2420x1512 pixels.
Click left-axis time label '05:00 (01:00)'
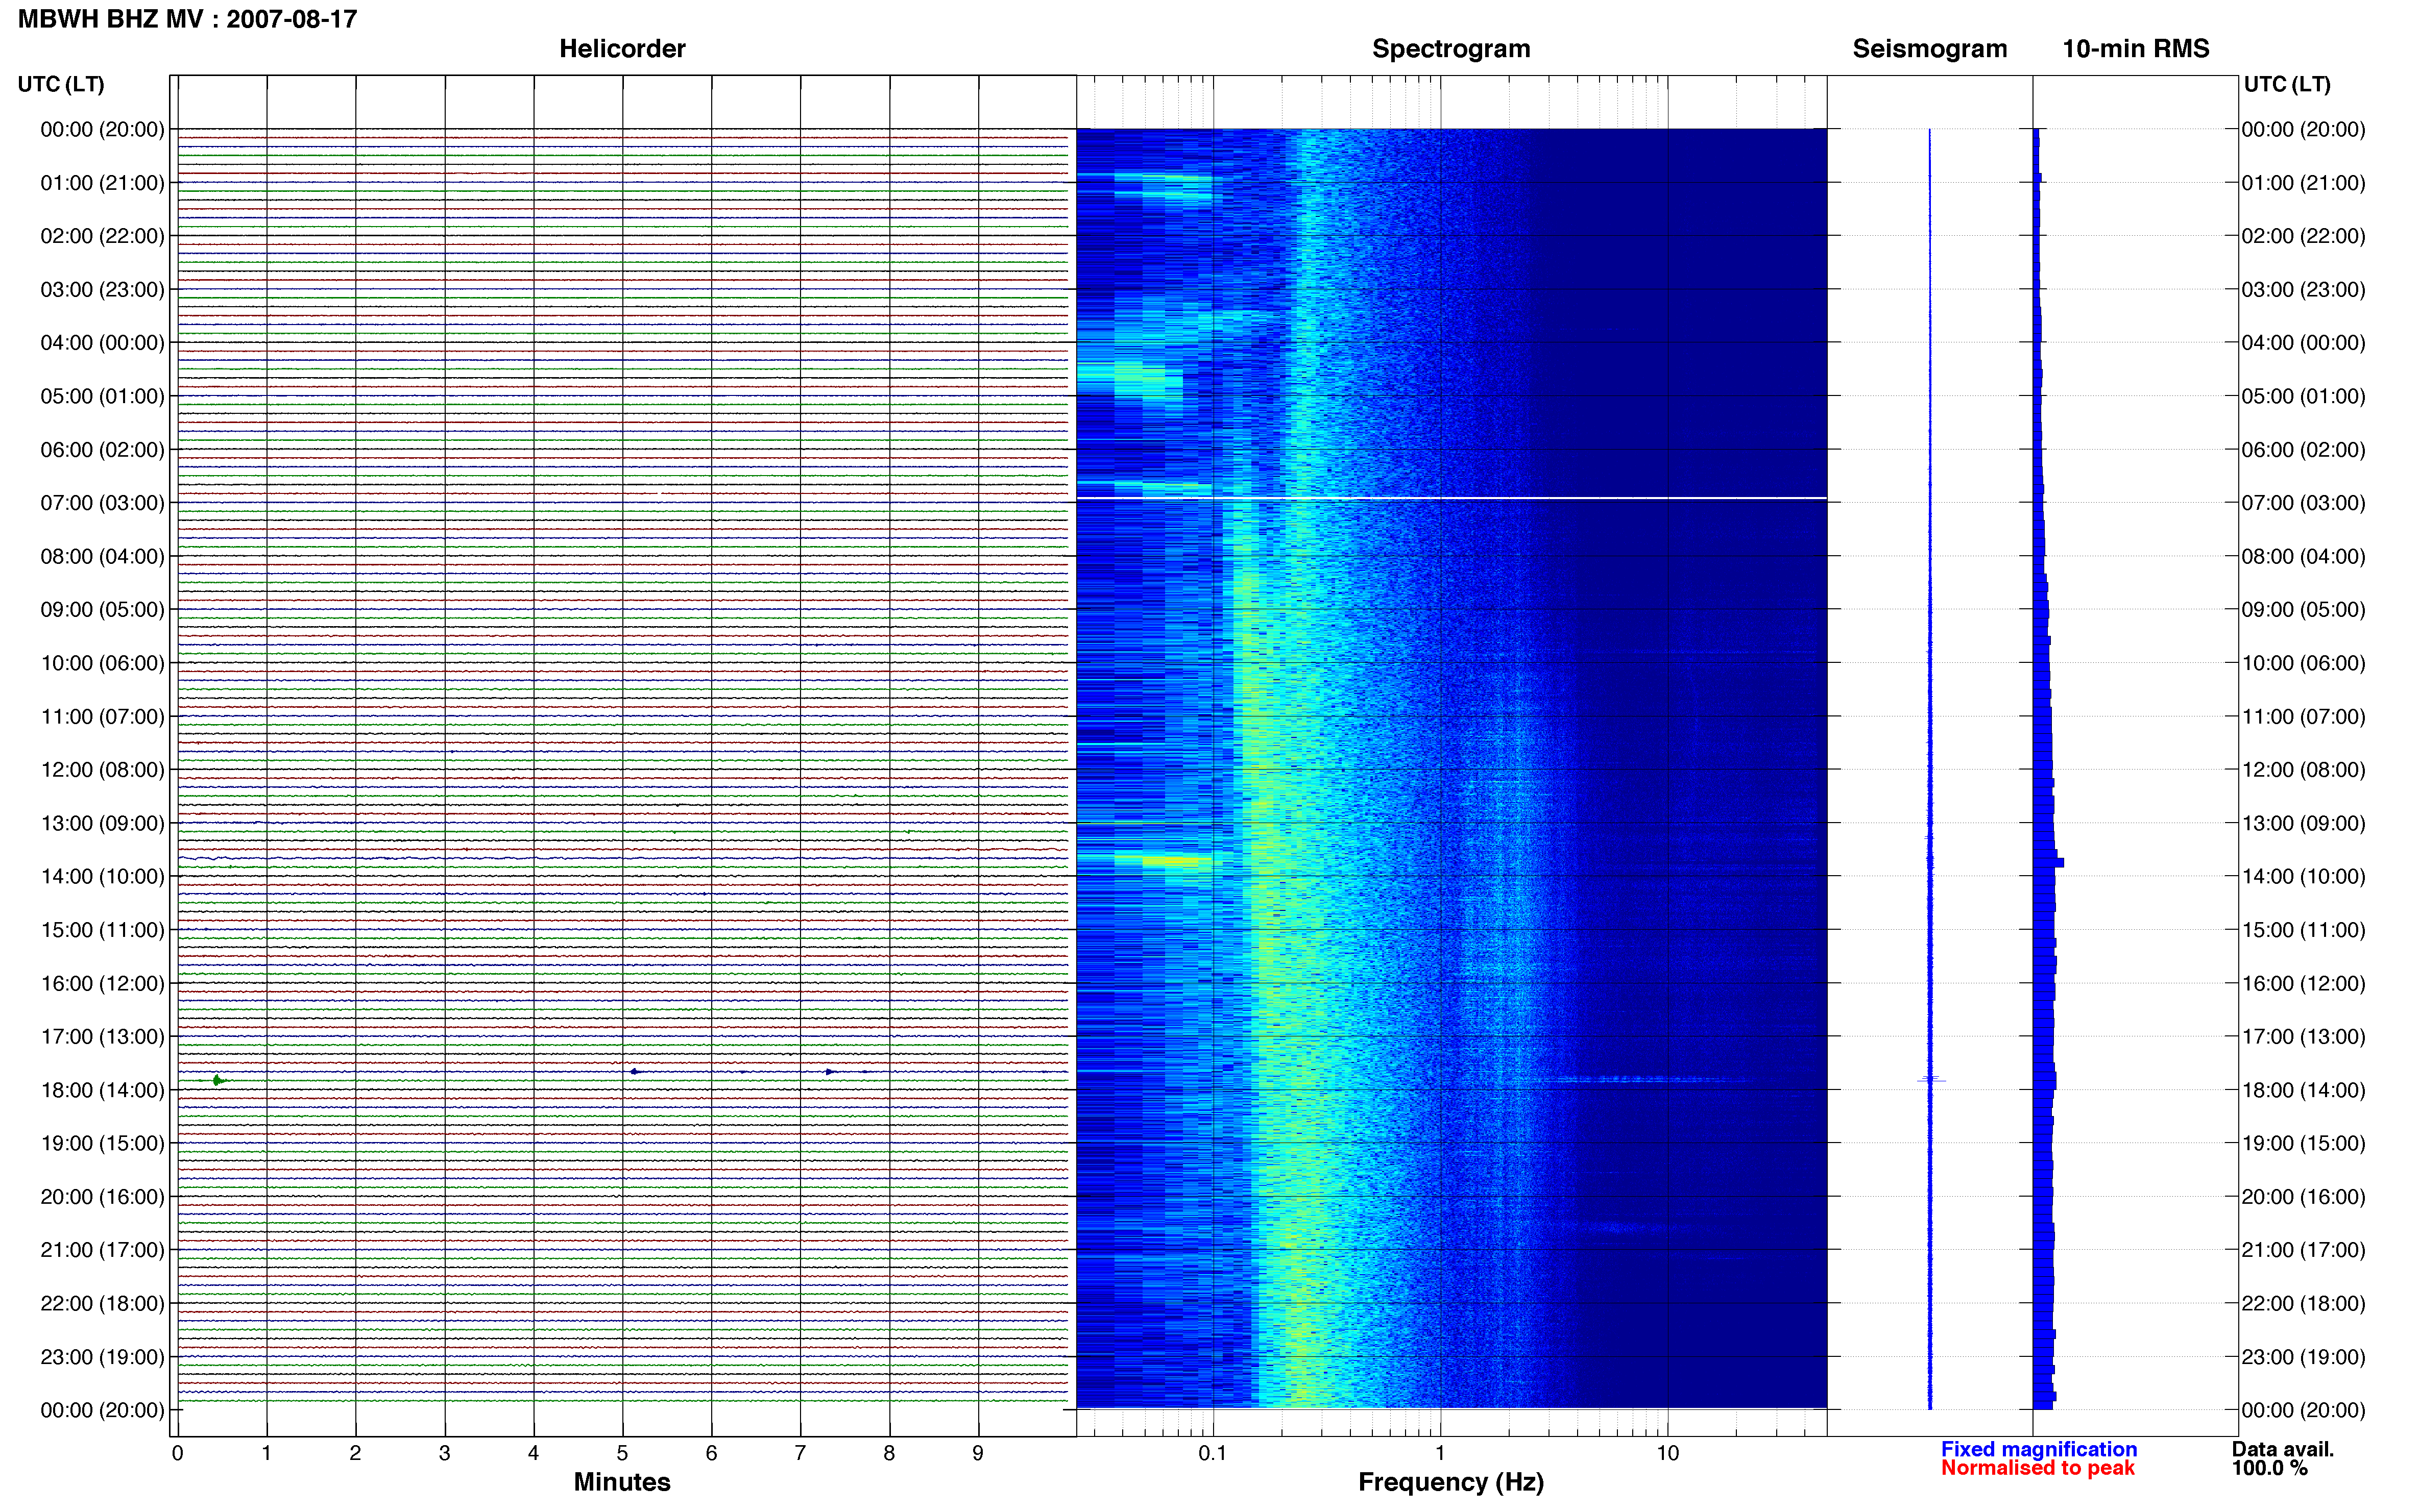pyautogui.click(x=102, y=396)
